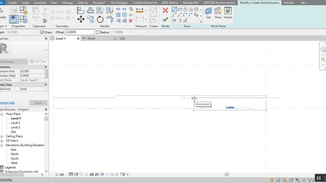
Task: Switch to the {3D} view tab
Action: click(x=122, y=39)
